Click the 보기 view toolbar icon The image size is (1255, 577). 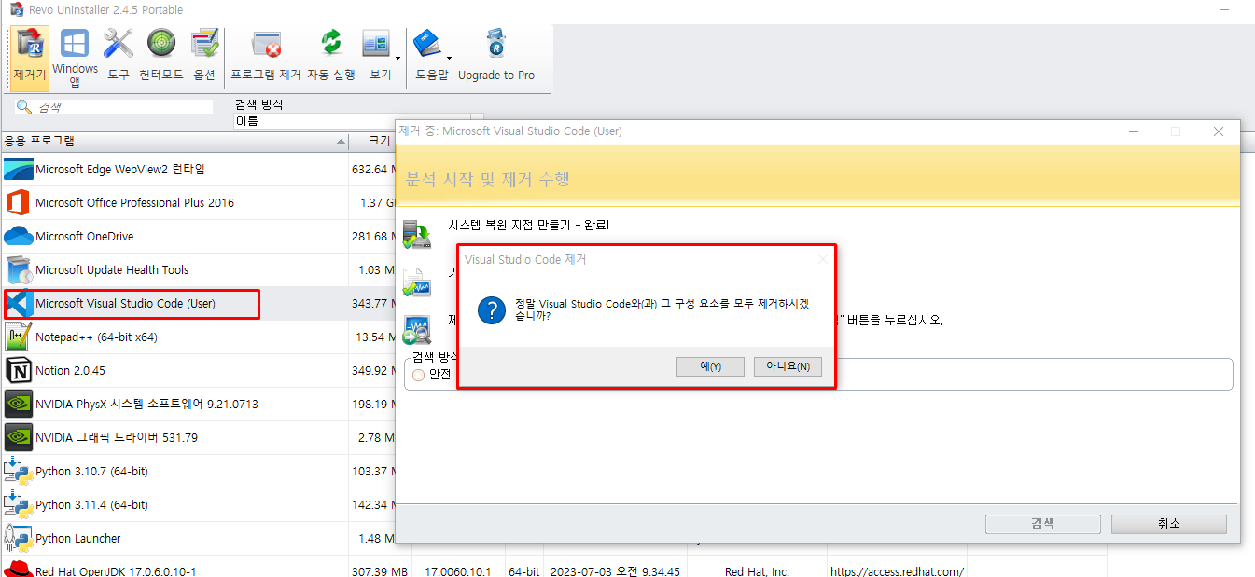coord(376,57)
